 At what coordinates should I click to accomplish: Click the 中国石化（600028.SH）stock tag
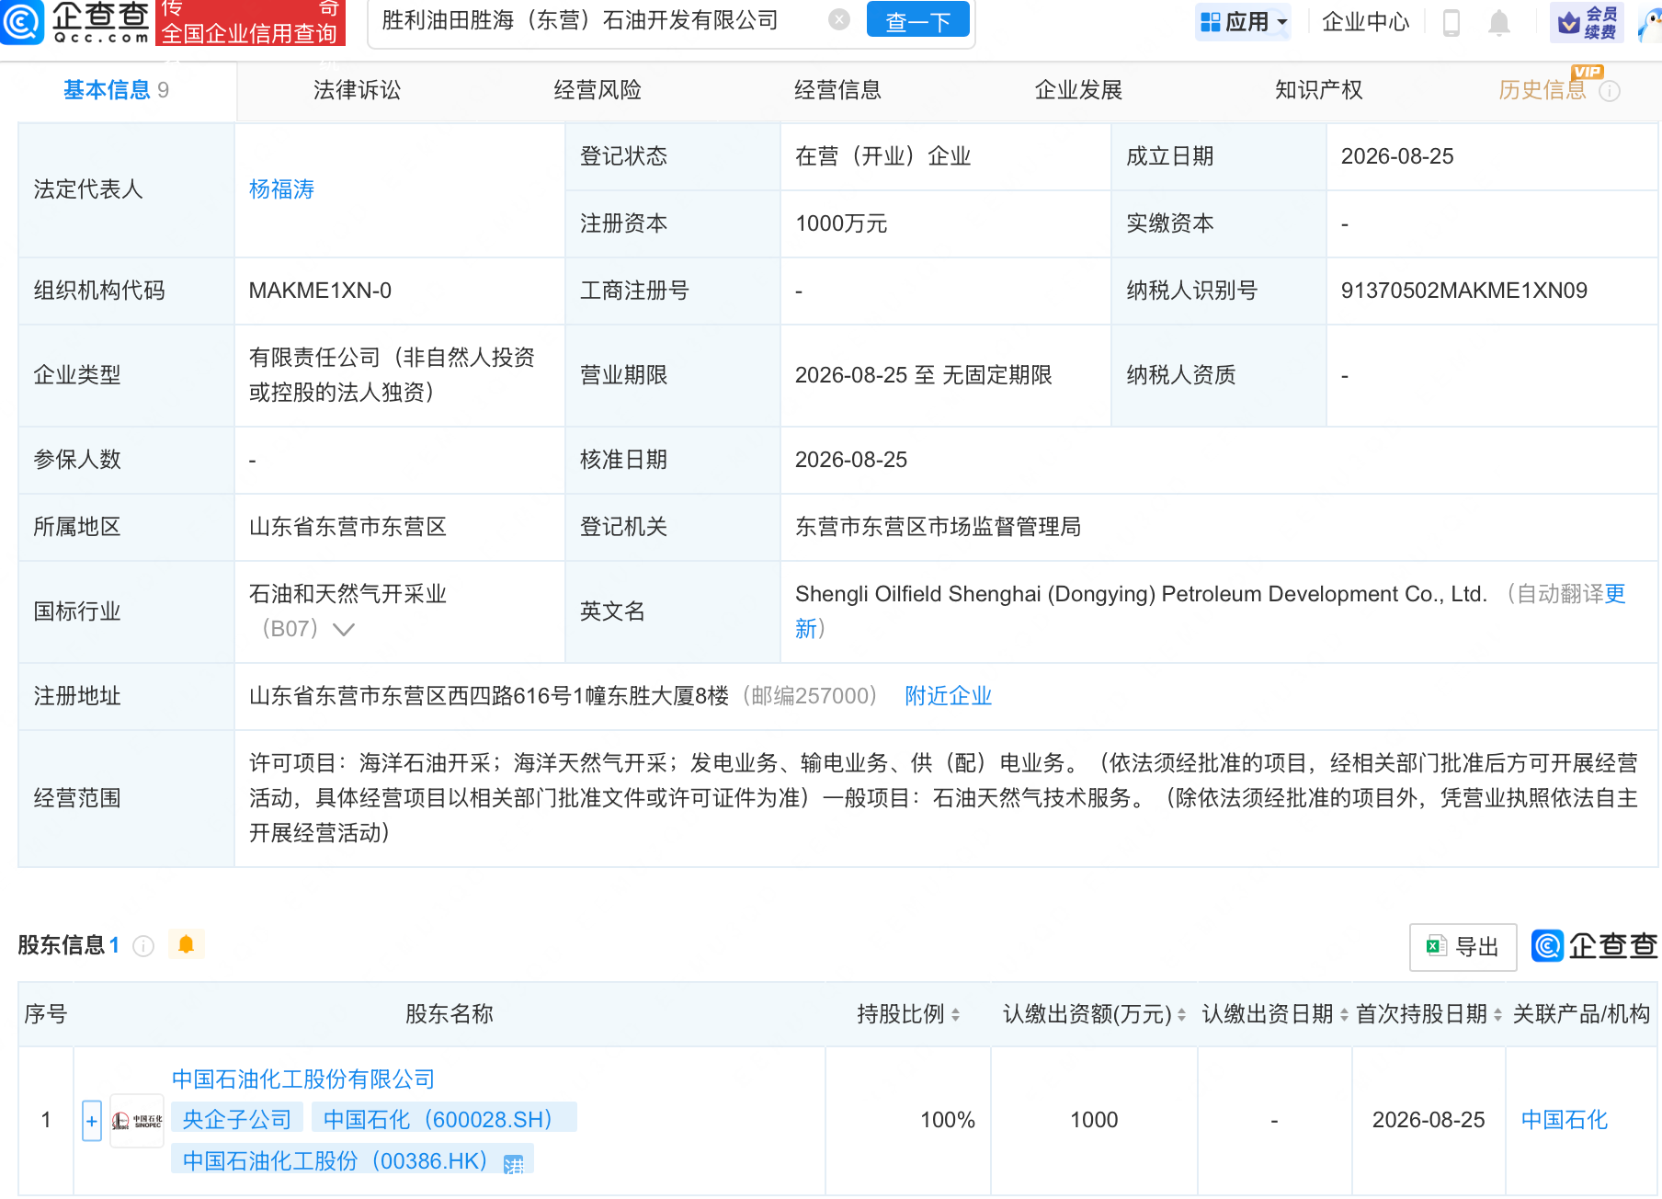(444, 1120)
